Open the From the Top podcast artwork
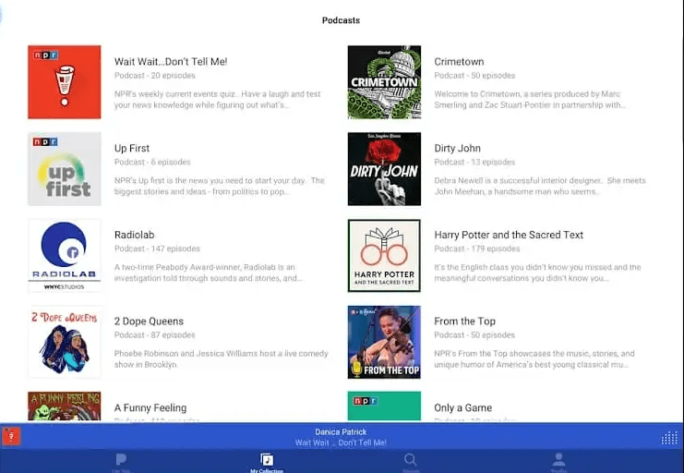This screenshot has width=684, height=473. tap(384, 342)
